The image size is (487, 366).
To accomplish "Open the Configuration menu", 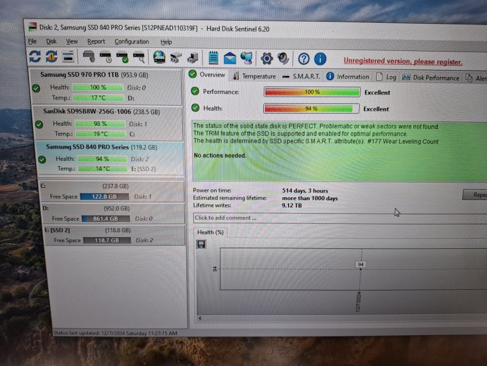I will [x=132, y=42].
